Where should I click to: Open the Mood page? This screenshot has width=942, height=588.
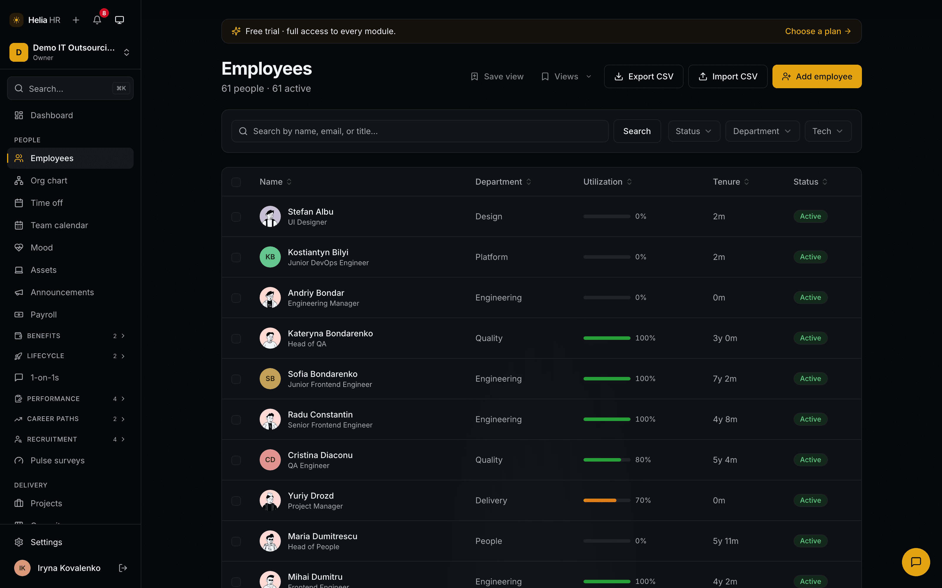pyautogui.click(x=70, y=247)
